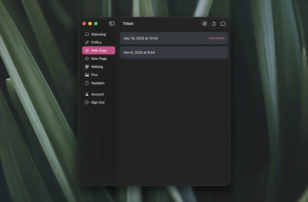
Task: Open the Nov 6, 2025 entry
Action: click(x=174, y=52)
